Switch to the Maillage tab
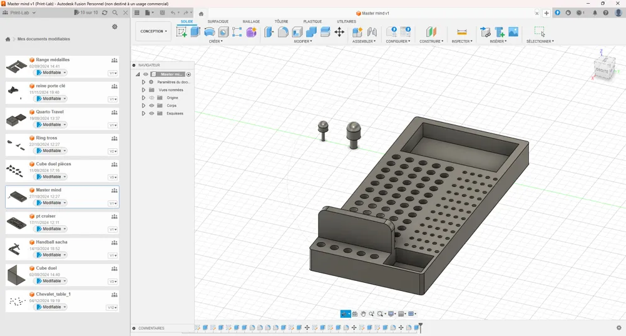The height and width of the screenshot is (336, 626). point(251,21)
